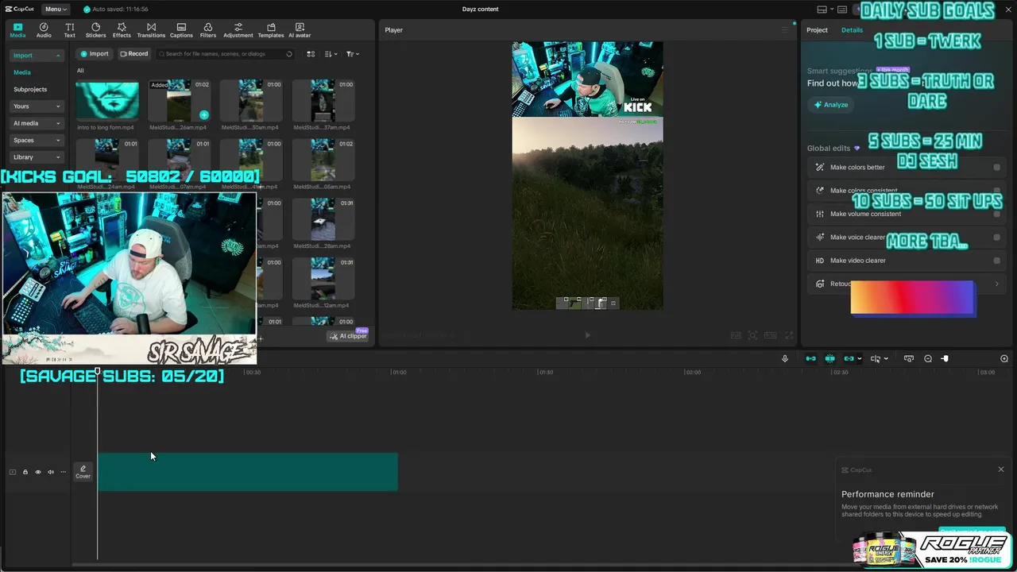
Task: Open the Transitions panel
Action: point(151,30)
